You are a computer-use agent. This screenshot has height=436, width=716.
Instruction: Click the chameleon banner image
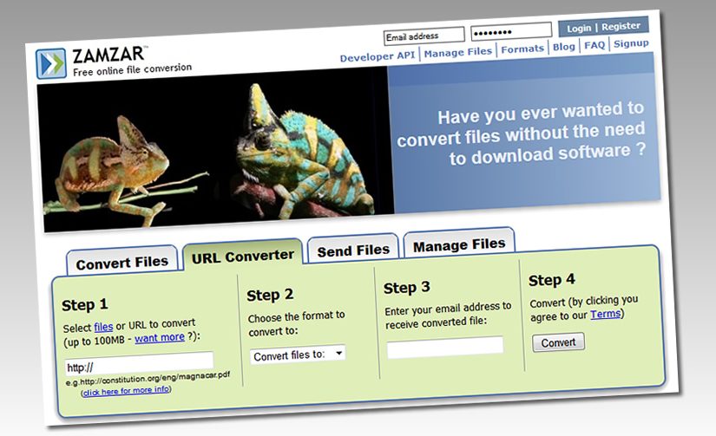click(x=216, y=150)
